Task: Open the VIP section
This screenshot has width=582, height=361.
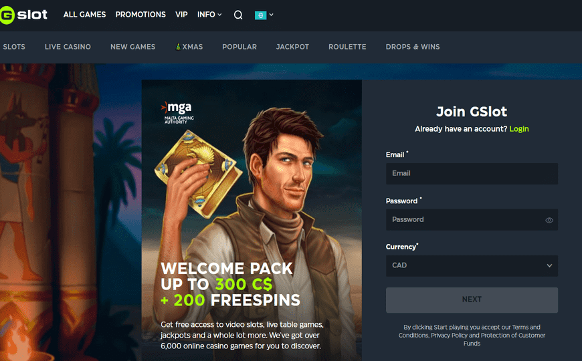Action: click(181, 15)
